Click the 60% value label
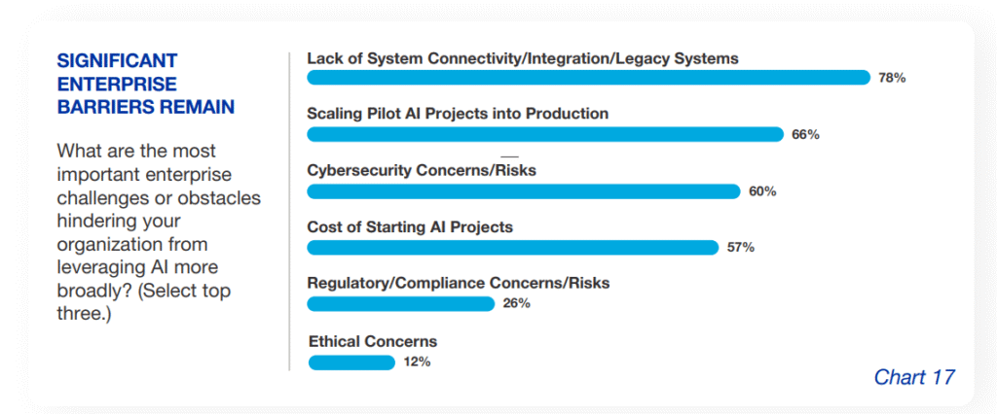The height and width of the screenshot is (414, 997). pos(762,191)
